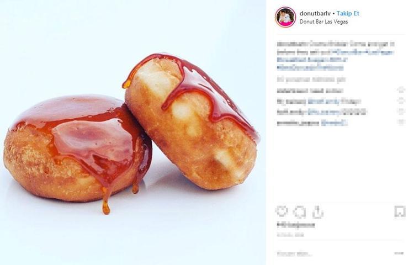Like the post with the heart icon
Viewport: 414px width, 265px height.
[282, 212]
